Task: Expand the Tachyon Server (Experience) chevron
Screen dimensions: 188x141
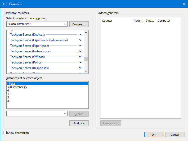Action: [x=80, y=46]
